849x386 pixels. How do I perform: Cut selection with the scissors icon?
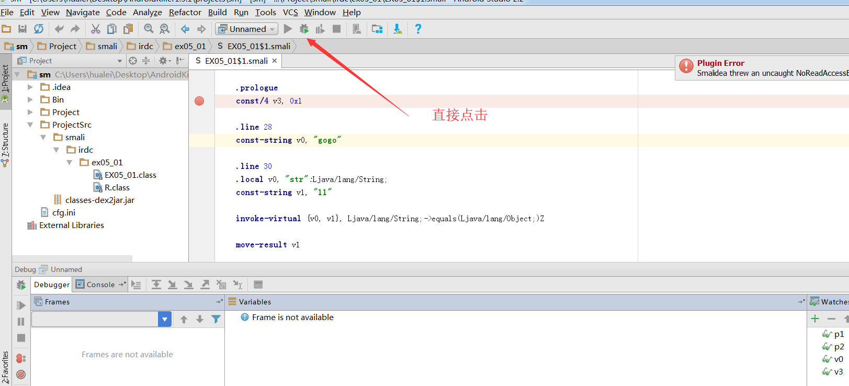click(96, 29)
